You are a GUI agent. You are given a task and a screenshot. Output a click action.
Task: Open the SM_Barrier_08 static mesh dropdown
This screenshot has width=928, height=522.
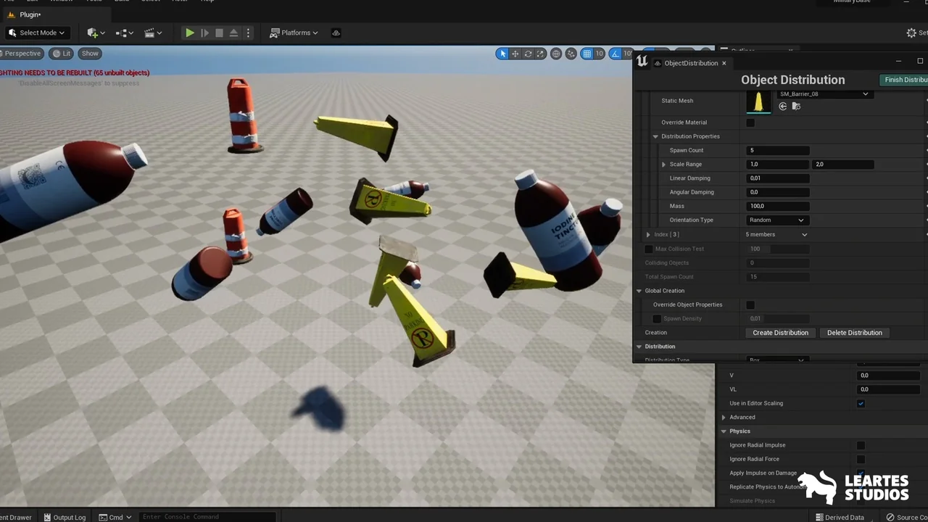(823, 94)
